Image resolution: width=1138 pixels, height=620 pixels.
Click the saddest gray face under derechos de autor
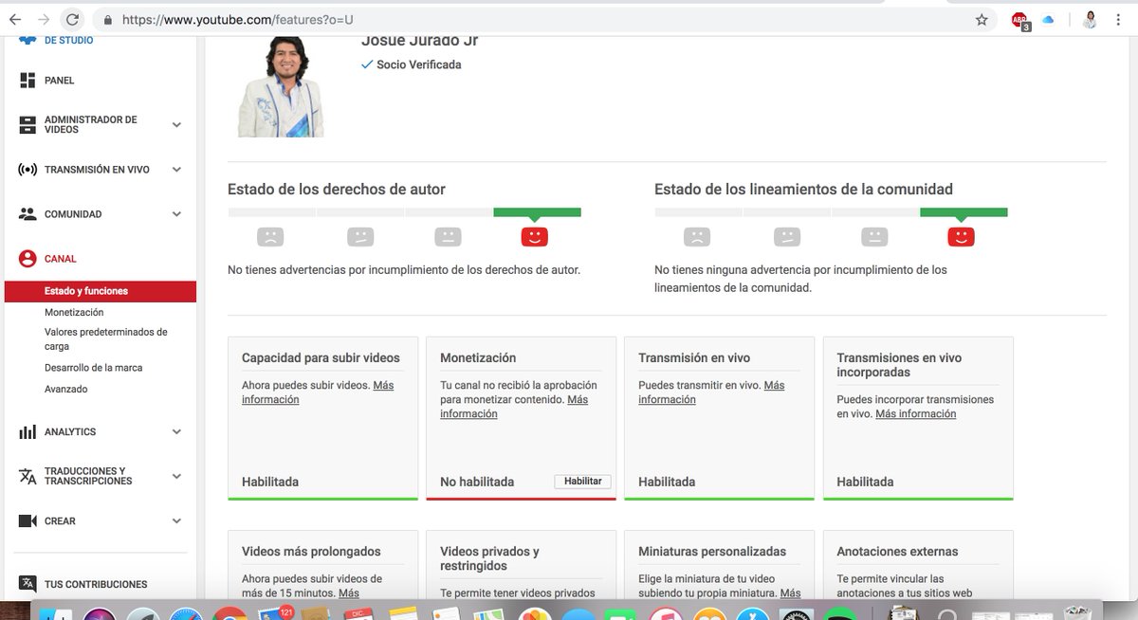[x=270, y=237]
